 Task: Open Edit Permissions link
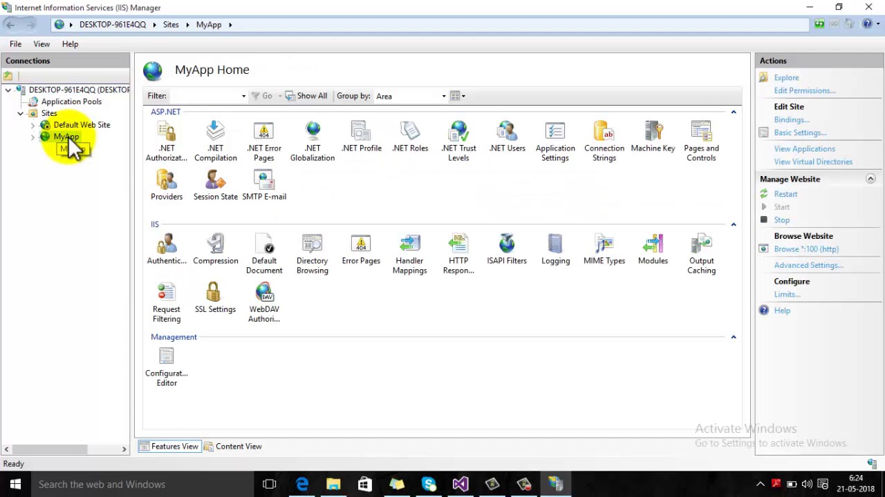pos(805,90)
